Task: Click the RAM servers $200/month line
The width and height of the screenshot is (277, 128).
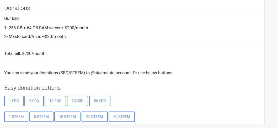Action: click(46, 28)
